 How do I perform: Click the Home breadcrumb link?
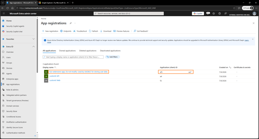[44, 19]
